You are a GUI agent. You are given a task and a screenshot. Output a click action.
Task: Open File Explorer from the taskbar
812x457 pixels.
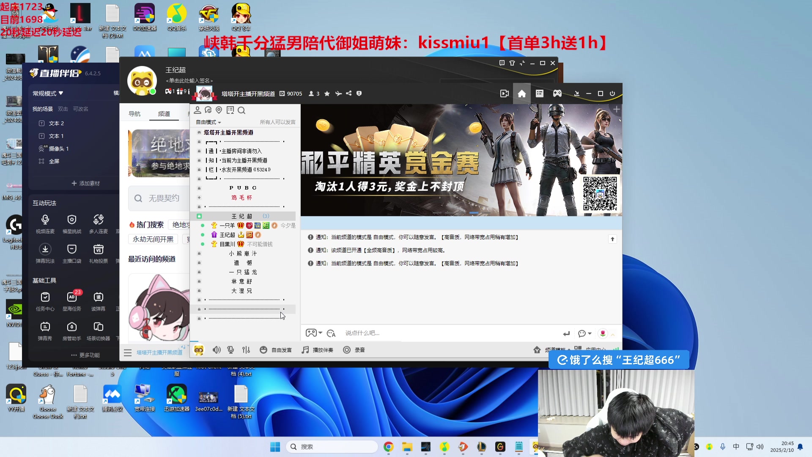(407, 447)
